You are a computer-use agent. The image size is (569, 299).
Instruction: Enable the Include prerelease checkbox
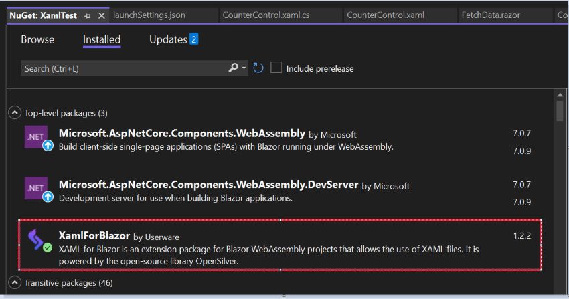click(276, 68)
